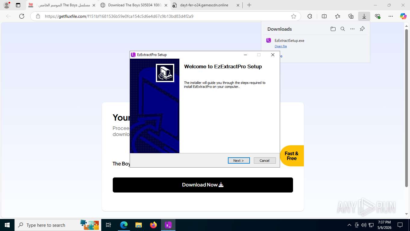This screenshot has height=231, width=410.
Task: Cancel the EzExtractPro Setup installer
Action: point(265,161)
